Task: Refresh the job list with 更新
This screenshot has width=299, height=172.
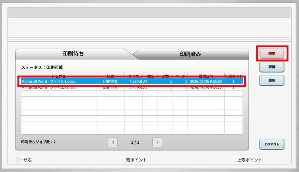Action: tap(272, 80)
